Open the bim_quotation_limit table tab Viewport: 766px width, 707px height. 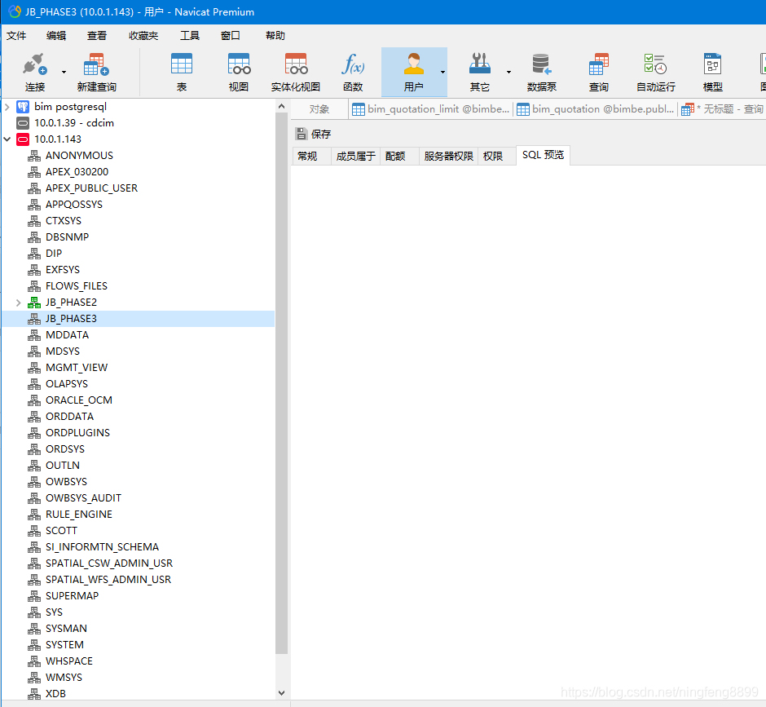(430, 109)
